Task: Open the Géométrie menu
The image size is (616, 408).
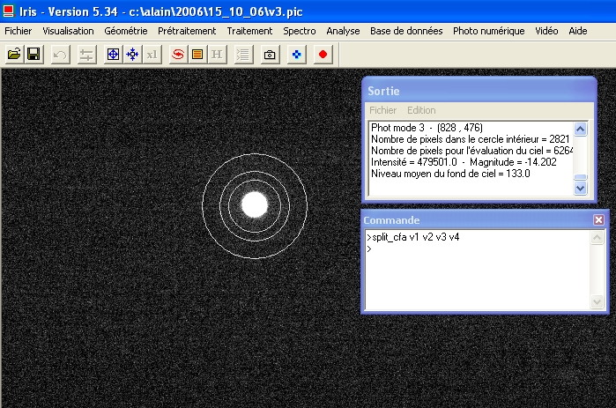Action: 126,31
